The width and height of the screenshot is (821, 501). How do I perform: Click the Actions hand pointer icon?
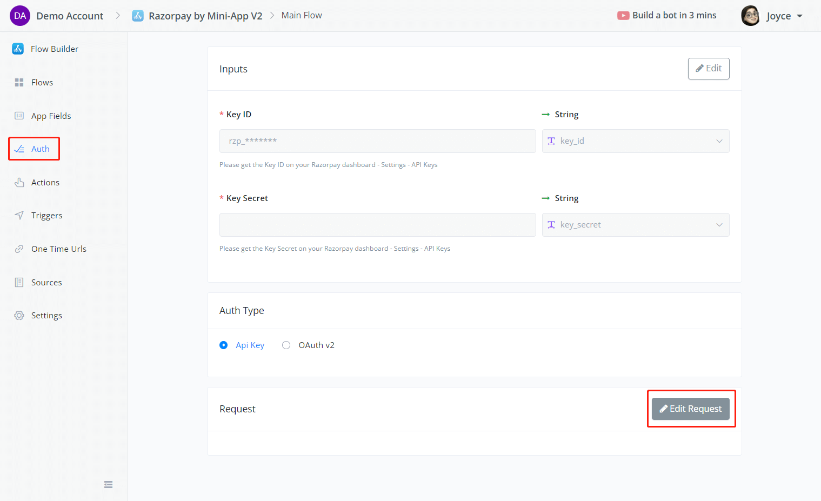click(19, 183)
